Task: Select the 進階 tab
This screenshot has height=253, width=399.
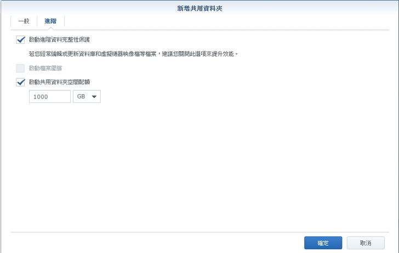Action: pos(50,21)
